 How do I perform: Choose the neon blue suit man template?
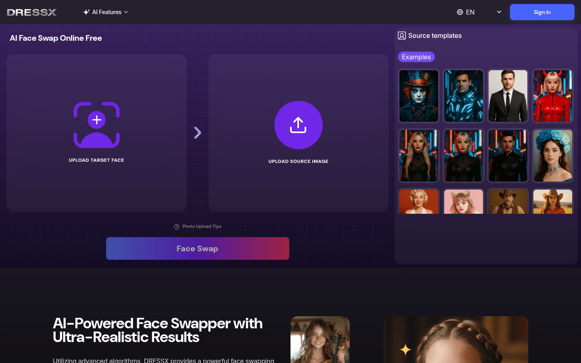coord(464,96)
